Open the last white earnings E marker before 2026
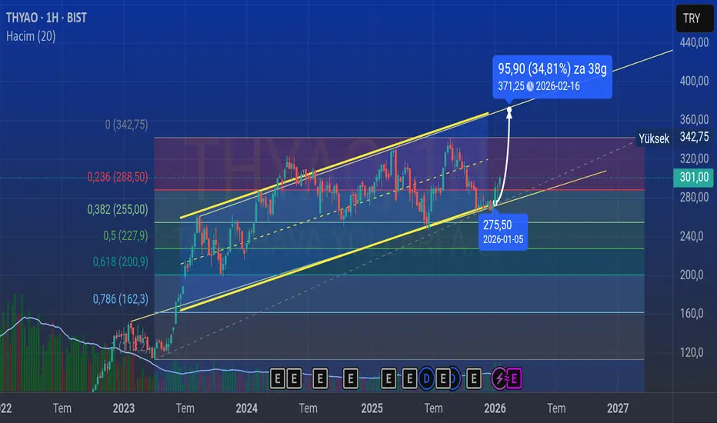The height and width of the screenshot is (423, 717). [474, 378]
